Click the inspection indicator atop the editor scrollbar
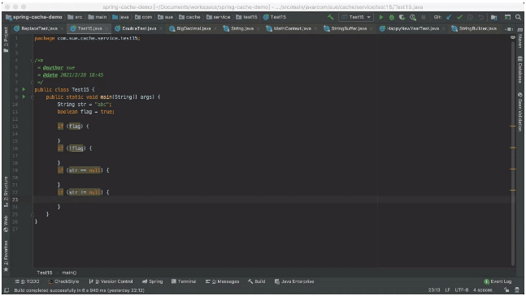The width and height of the screenshot is (526, 296). coord(512,38)
